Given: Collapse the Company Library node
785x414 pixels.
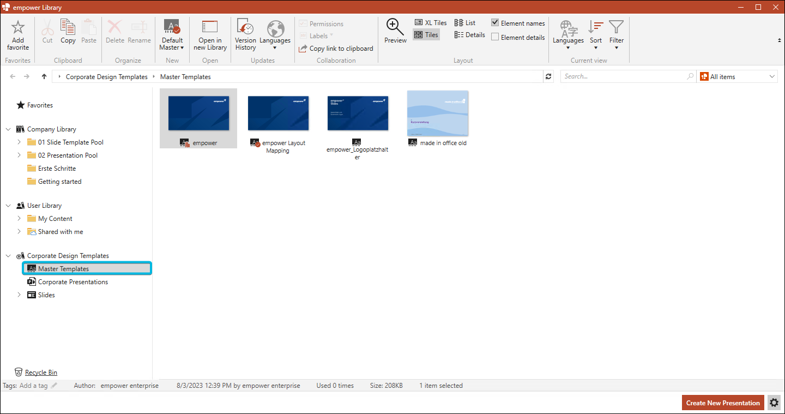Looking at the screenshot, I should pos(8,129).
